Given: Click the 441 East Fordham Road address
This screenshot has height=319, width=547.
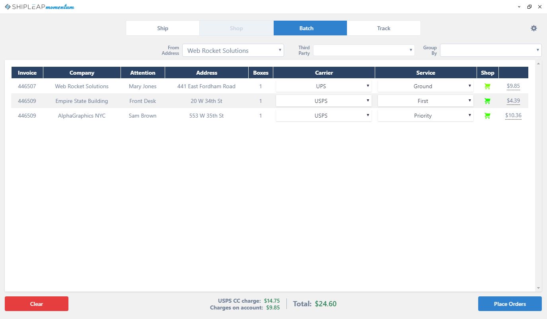Looking at the screenshot, I should [206, 86].
